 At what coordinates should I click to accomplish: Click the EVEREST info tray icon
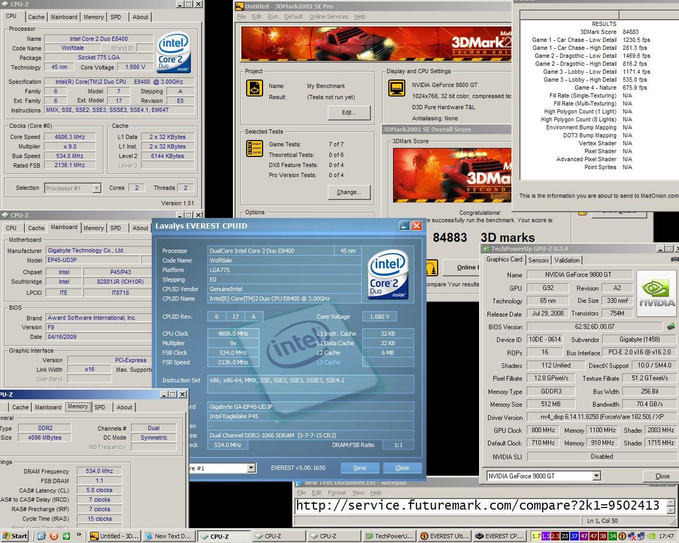622,537
